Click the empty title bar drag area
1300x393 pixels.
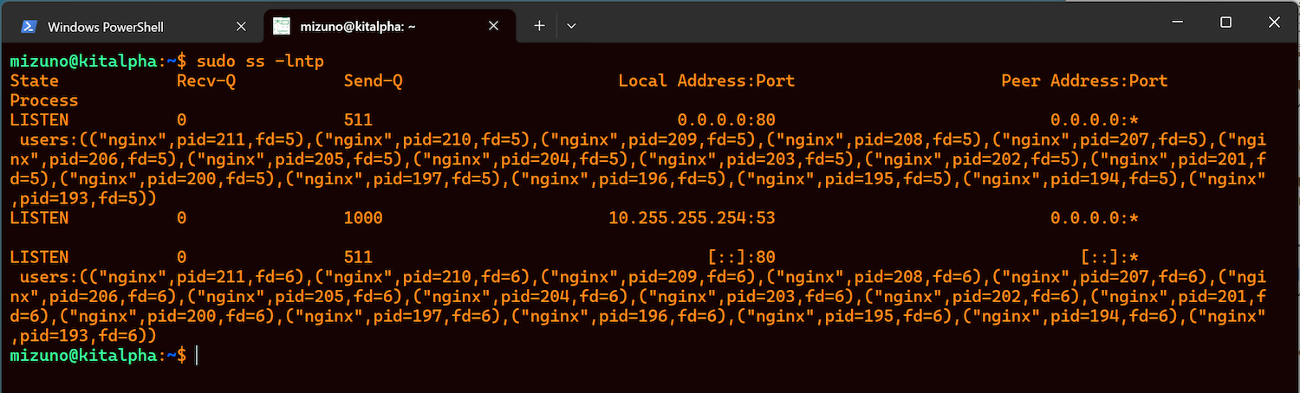pos(867,23)
